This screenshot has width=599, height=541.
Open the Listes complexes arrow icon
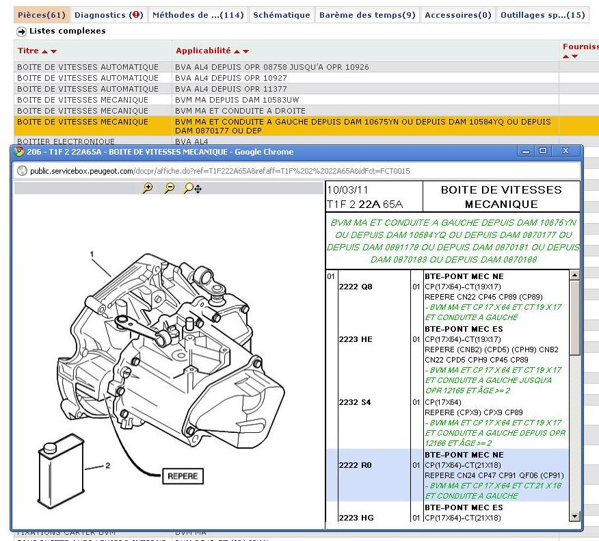(x=22, y=31)
